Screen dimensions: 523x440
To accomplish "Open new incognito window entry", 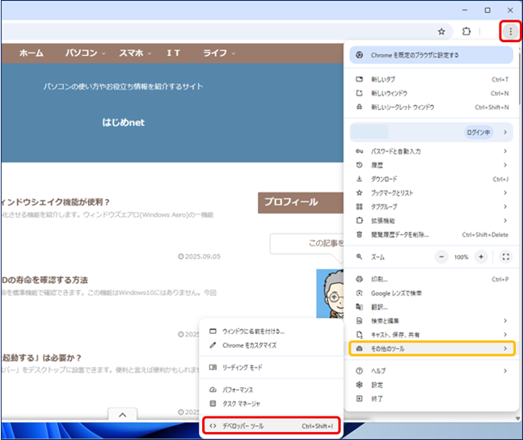I will [431, 107].
